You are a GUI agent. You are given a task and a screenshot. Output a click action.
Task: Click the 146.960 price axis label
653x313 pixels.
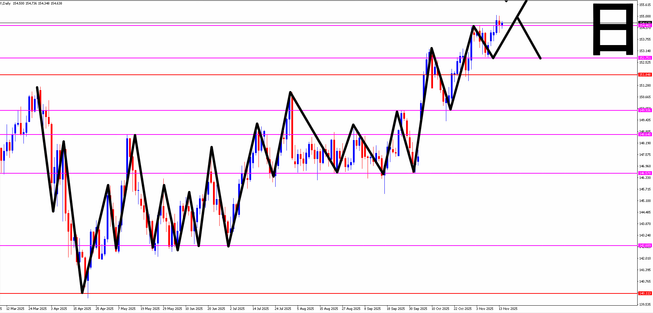[x=645, y=166]
